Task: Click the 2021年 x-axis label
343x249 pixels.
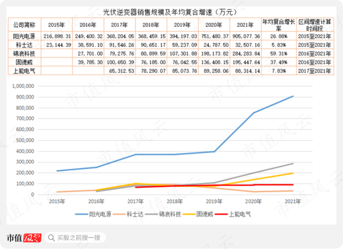Action: point(292,202)
